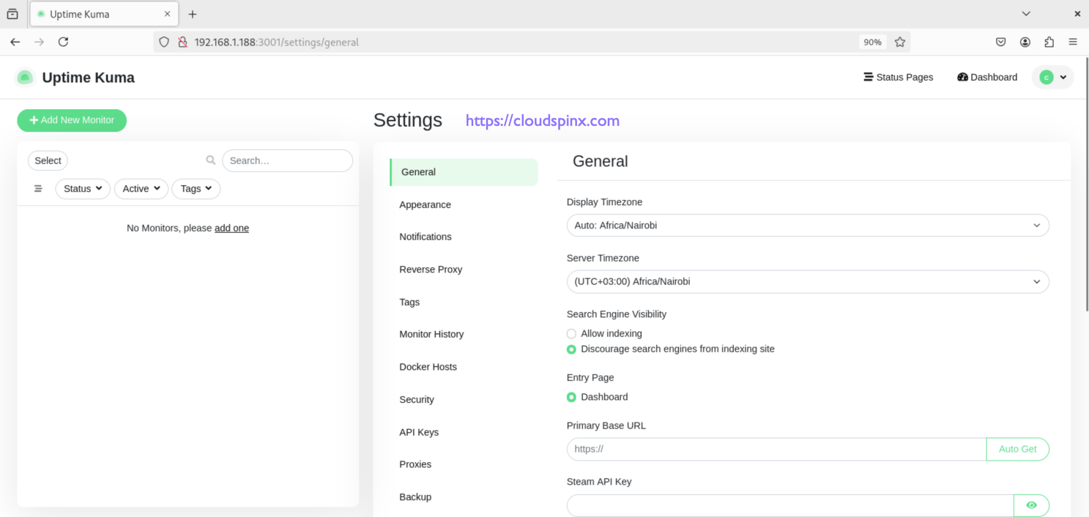Select the Allow indexing radio button

571,334
